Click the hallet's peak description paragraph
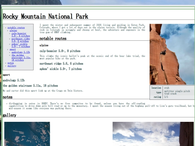The height and width of the screenshot is (146, 195). (92, 57)
